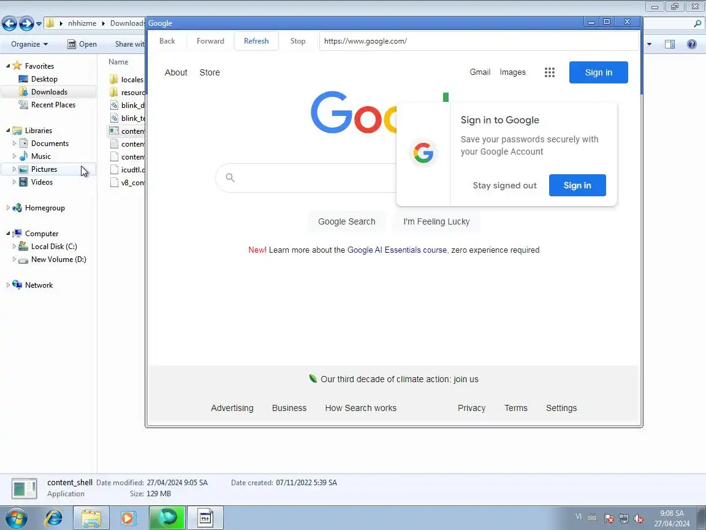This screenshot has width=706, height=530.
Task: Click Forward in content shell toolbar
Action: point(210,41)
